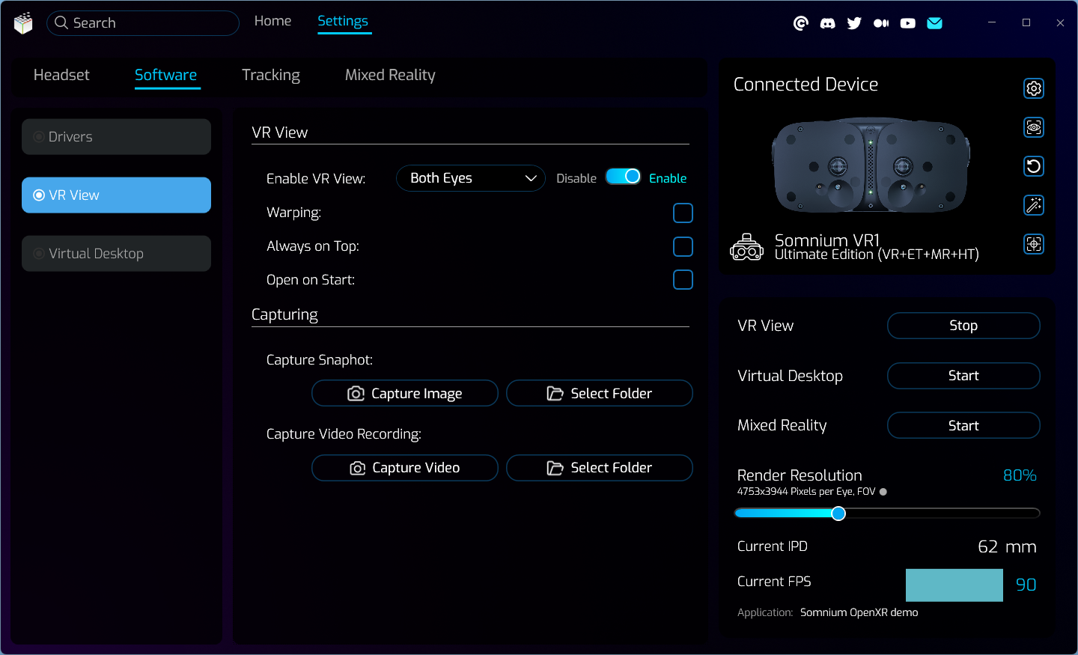This screenshot has width=1078, height=655.
Task: Check the Warping checkbox
Action: [x=683, y=213]
